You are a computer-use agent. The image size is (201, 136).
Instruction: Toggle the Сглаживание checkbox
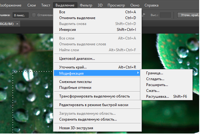34,15
